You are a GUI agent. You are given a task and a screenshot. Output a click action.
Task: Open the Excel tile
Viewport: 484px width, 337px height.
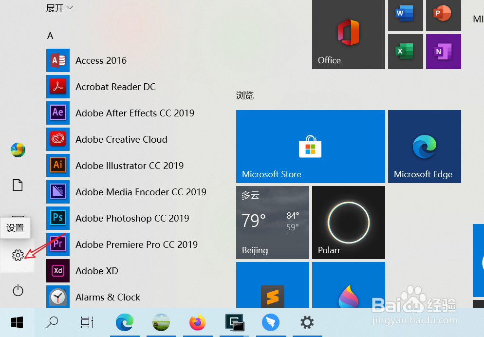coord(405,52)
